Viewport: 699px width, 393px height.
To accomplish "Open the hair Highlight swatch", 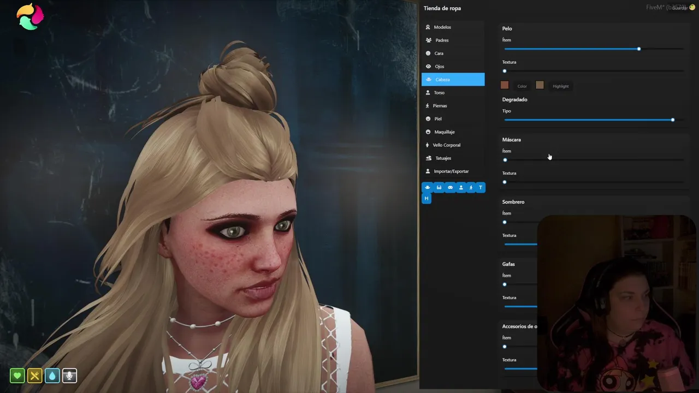I will click(540, 85).
